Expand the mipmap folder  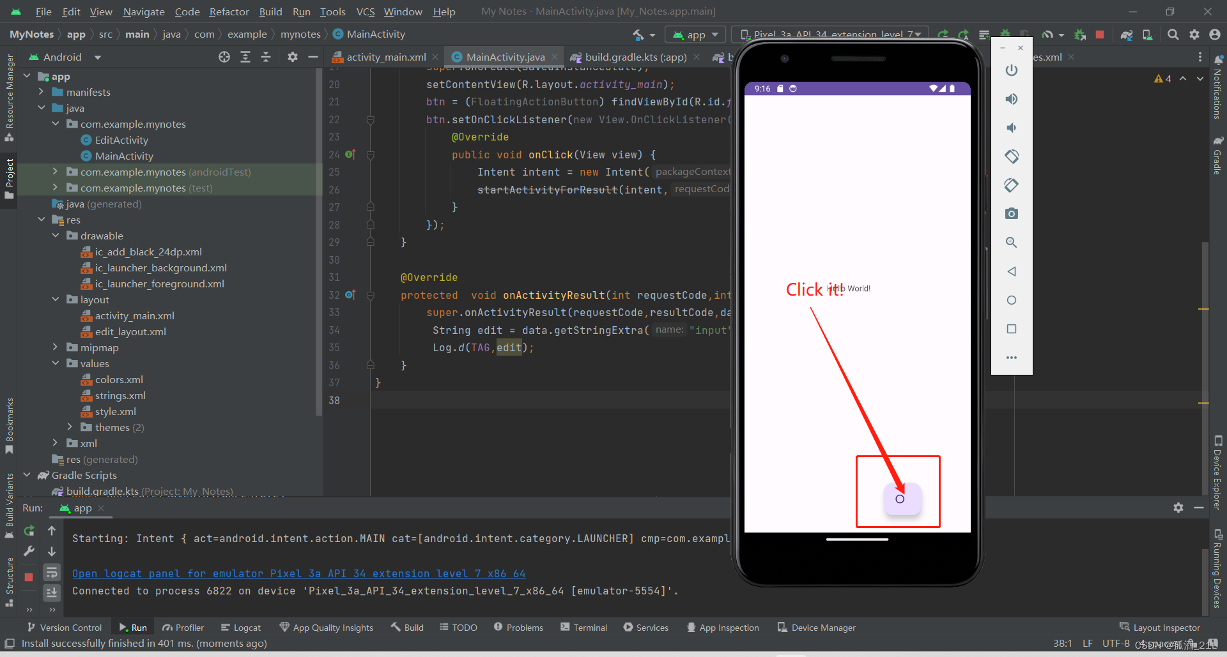click(56, 347)
